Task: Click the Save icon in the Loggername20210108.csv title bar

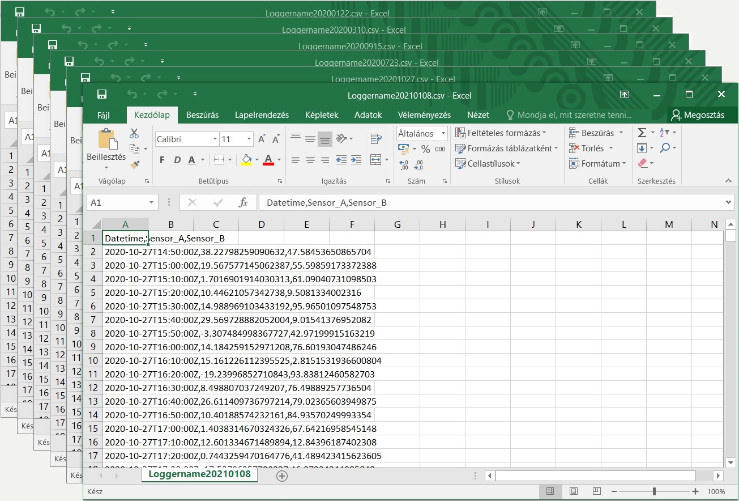Action: (102, 95)
